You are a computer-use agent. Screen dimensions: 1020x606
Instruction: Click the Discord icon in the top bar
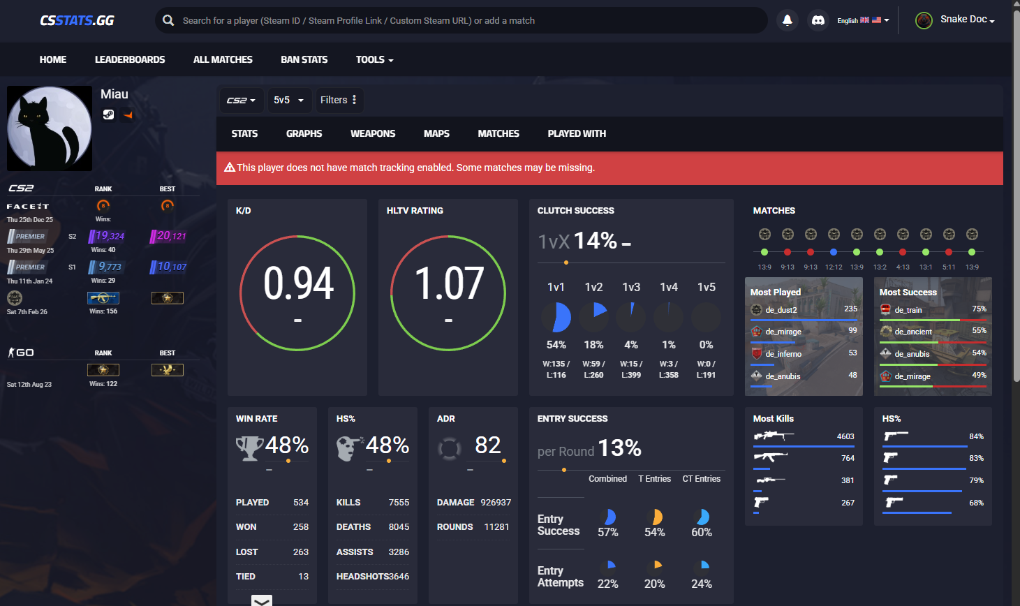(818, 20)
